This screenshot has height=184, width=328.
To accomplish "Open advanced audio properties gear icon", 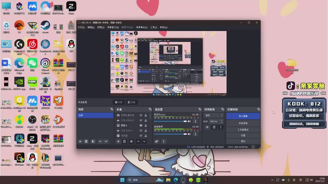I will pos(157,141).
